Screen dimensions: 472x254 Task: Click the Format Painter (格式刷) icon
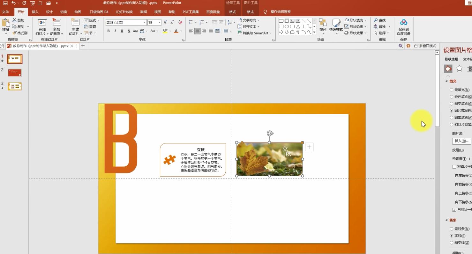click(x=15, y=33)
